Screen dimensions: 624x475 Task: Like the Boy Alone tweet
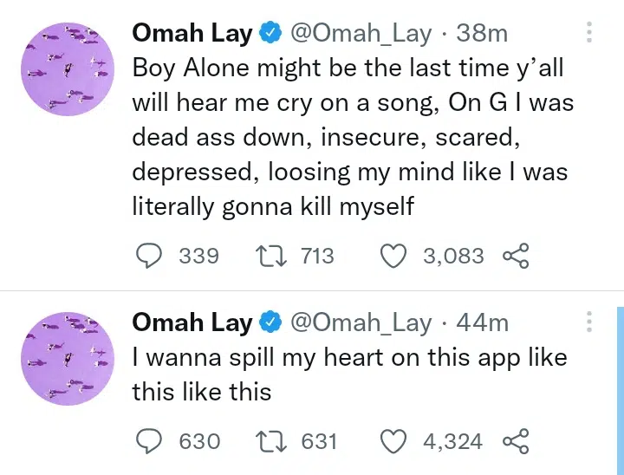click(x=395, y=257)
